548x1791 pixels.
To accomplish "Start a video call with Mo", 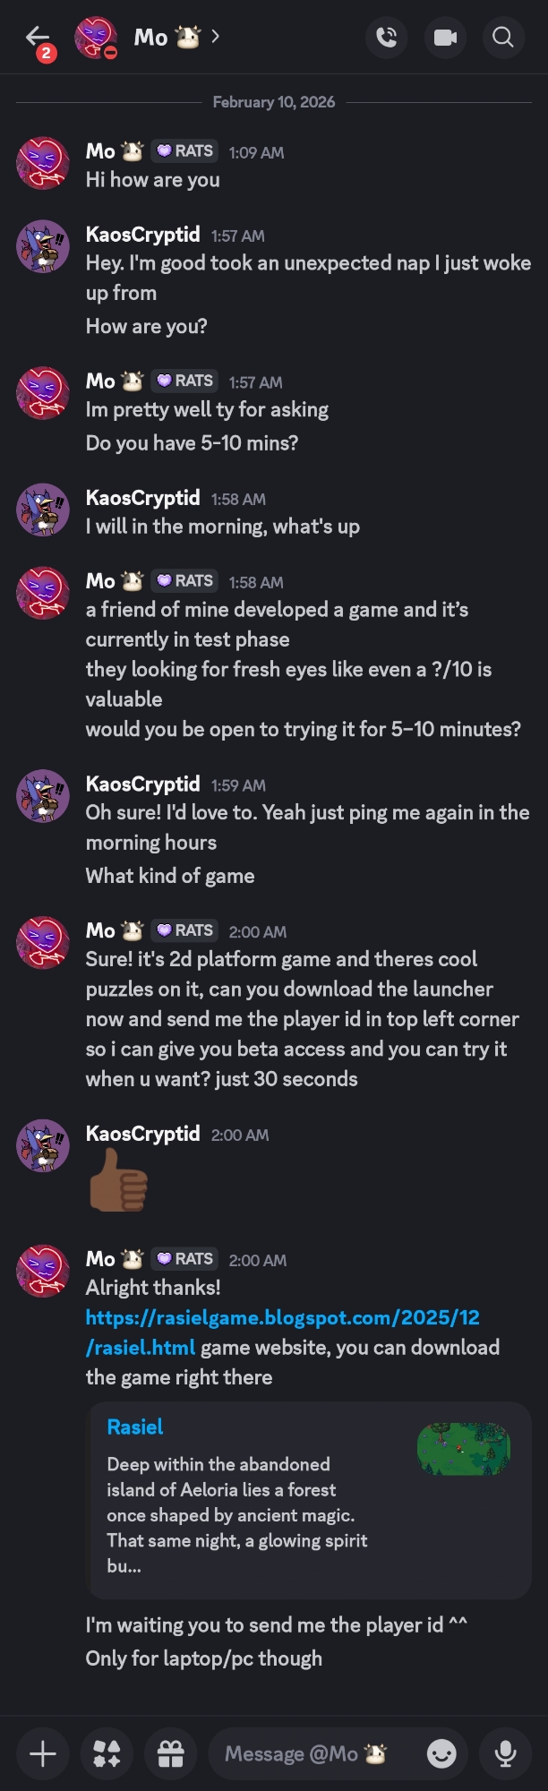I will pyautogui.click(x=445, y=38).
